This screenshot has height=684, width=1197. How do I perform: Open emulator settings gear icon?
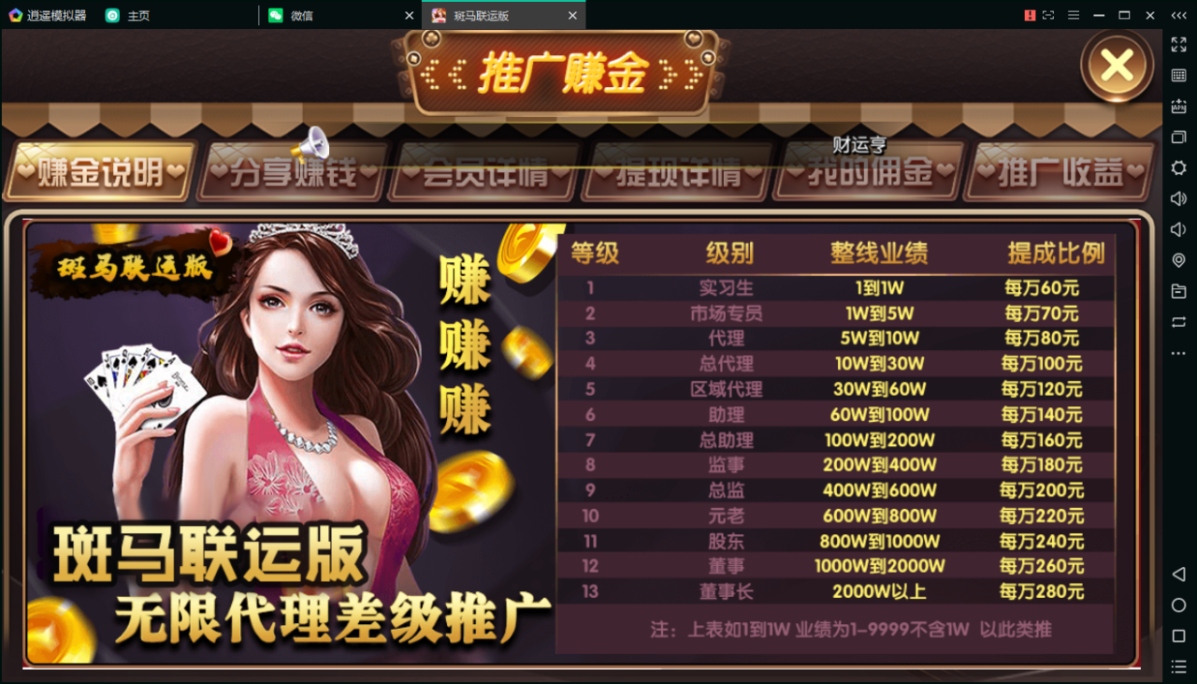[1178, 167]
